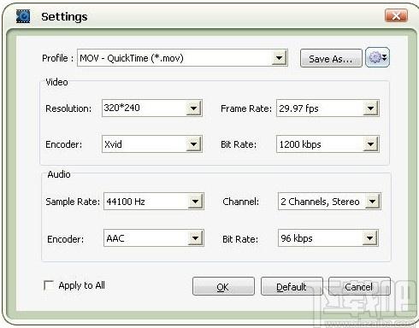Screen dimensions: 419x328
Task: Click the audio Bit Rate field showing 96 kbps
Action: click(328, 238)
